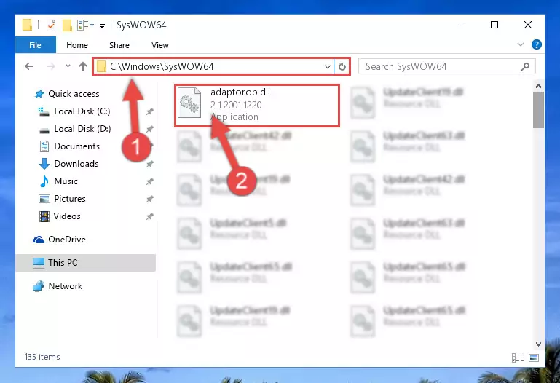Click the Music note icon in sidebar
The height and width of the screenshot is (383, 560).
point(44,181)
